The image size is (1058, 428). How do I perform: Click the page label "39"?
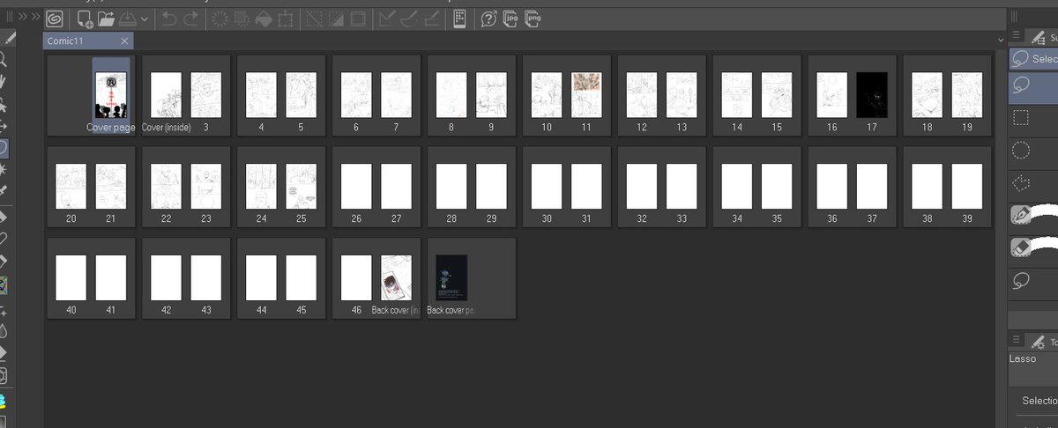[967, 218]
